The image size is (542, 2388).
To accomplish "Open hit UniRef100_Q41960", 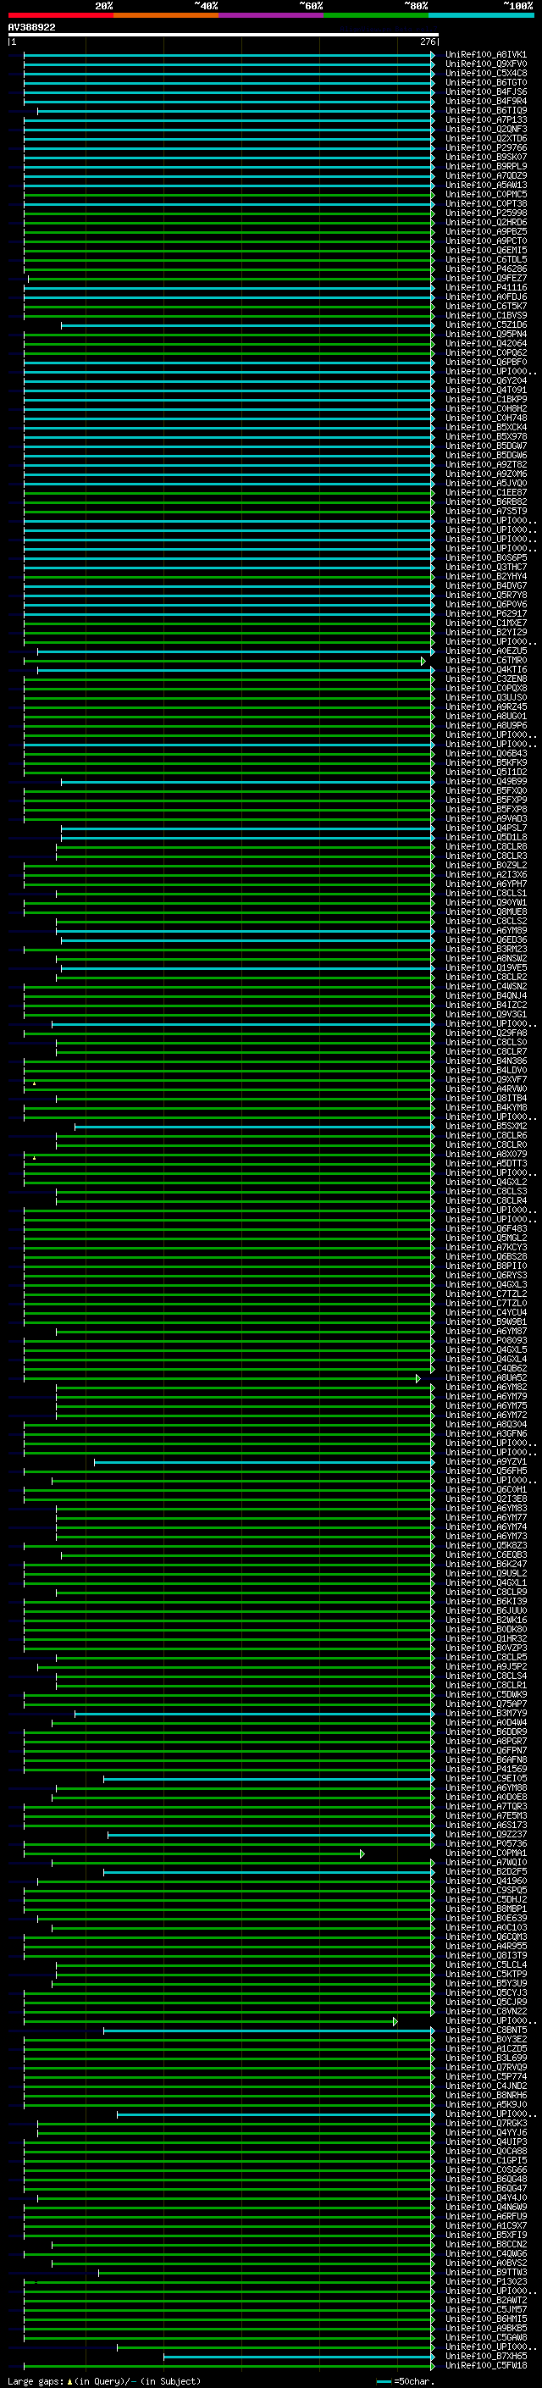I will click(x=486, y=1881).
